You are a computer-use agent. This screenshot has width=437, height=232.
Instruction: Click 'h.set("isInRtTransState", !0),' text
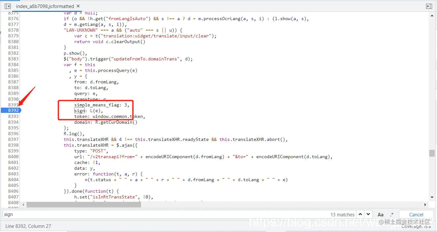(114, 197)
